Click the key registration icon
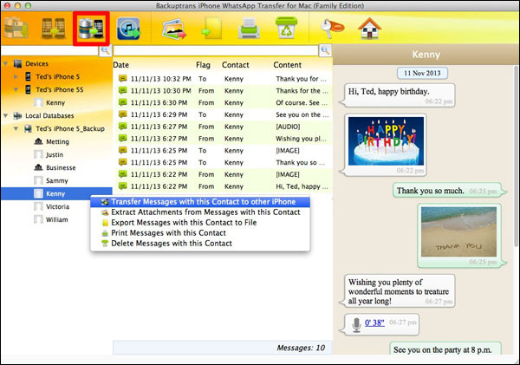 click(x=332, y=29)
